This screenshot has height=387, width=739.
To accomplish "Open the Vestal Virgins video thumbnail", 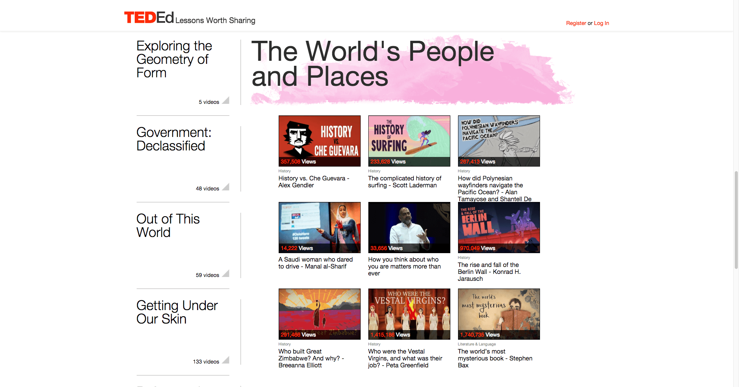I will tap(409, 314).
